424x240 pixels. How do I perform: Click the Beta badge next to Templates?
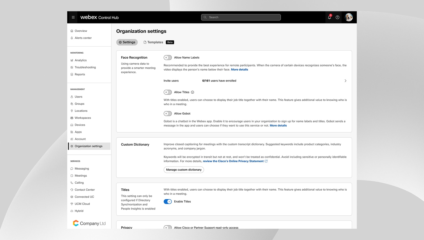coord(170,42)
